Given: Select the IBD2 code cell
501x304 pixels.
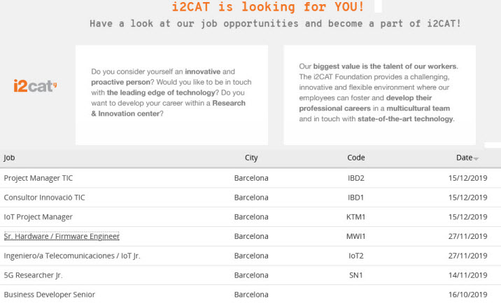Looking at the screenshot, I should click(356, 178).
